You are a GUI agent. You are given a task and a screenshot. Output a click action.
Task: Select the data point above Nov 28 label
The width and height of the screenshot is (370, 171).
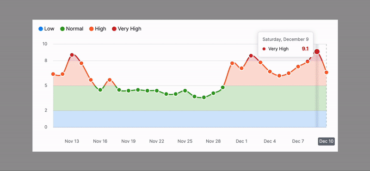pos(213,93)
